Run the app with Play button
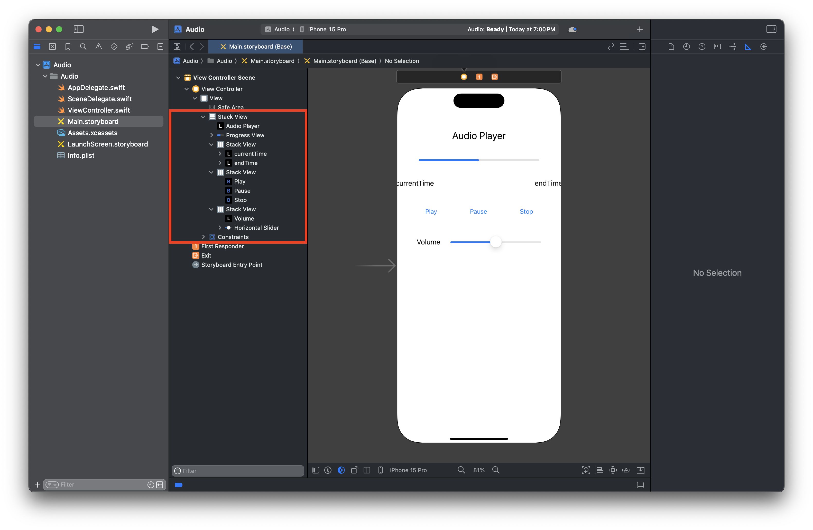Viewport: 813px width, 530px height. (155, 29)
